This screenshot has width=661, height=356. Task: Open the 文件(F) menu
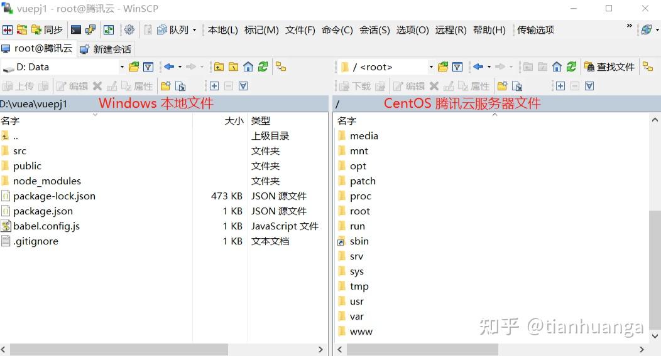tap(300, 30)
